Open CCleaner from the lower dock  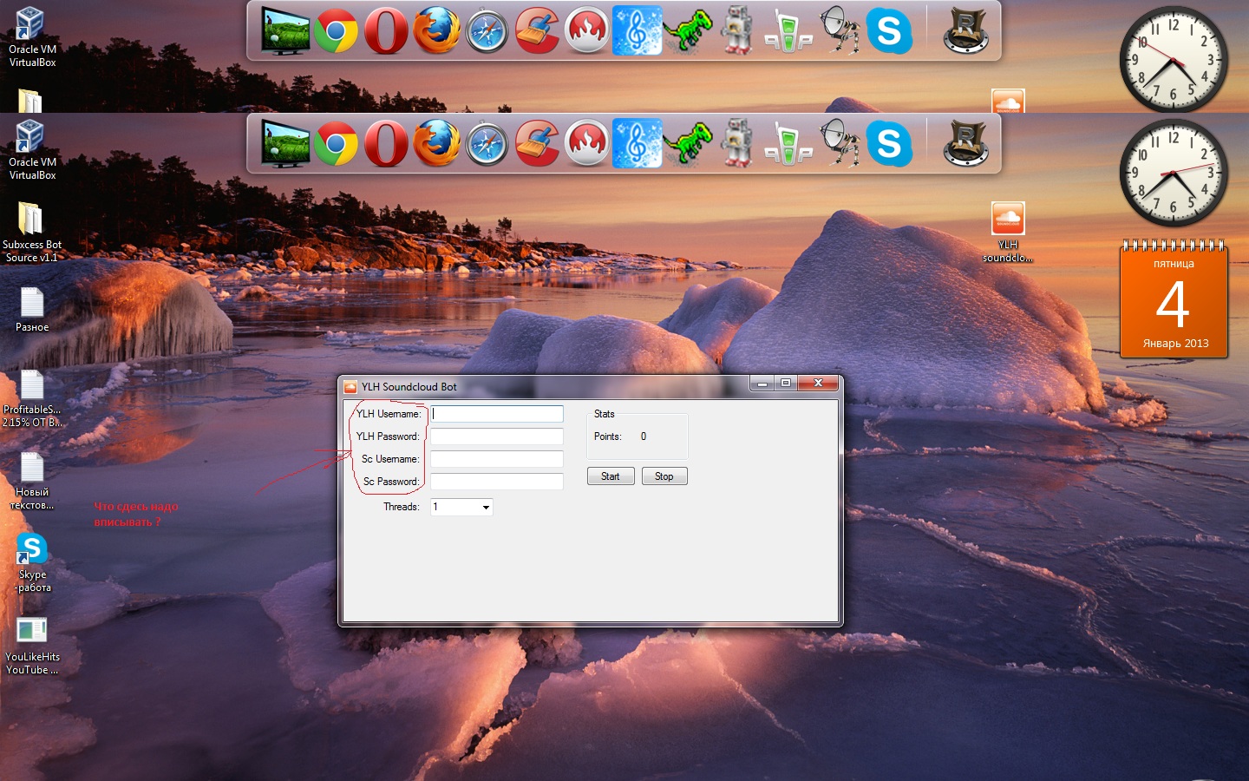point(538,143)
